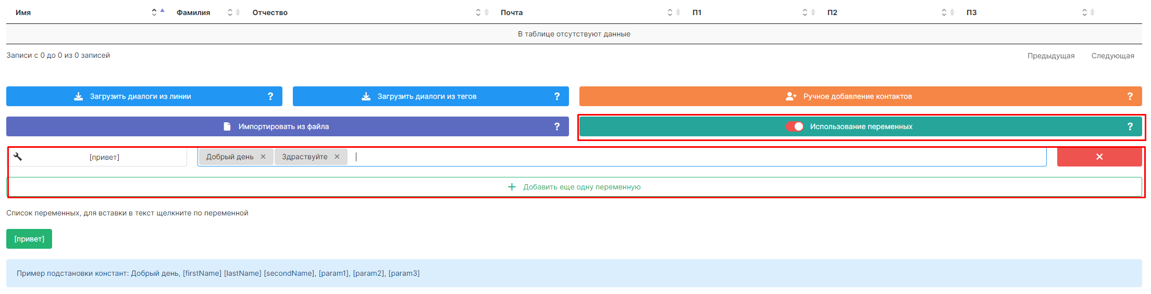
Task: Go to the "Предыдущая" page
Action: (x=1050, y=56)
